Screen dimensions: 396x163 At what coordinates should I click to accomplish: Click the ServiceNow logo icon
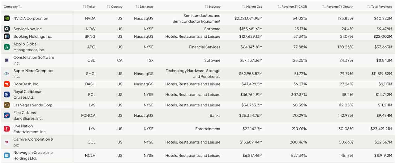click(6, 29)
